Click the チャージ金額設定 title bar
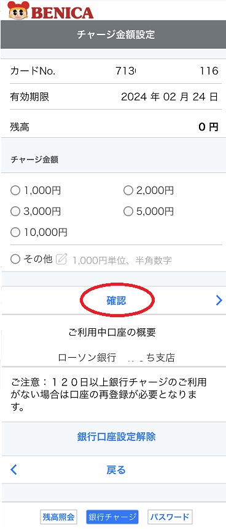The width and height of the screenshot is (226, 529). [x=113, y=34]
